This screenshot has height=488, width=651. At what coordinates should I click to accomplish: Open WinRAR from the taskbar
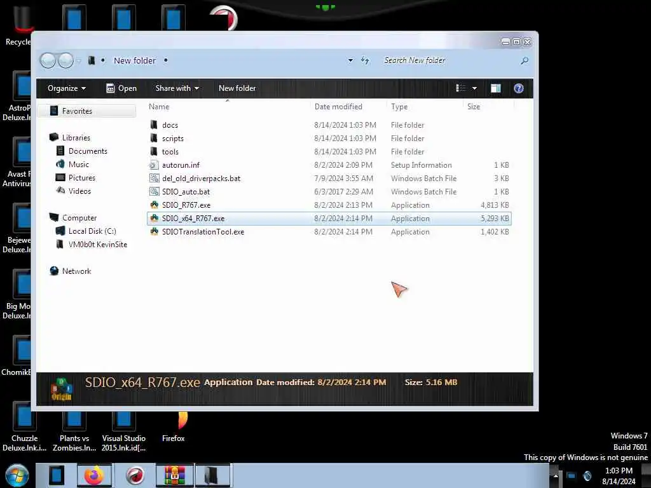[174, 475]
